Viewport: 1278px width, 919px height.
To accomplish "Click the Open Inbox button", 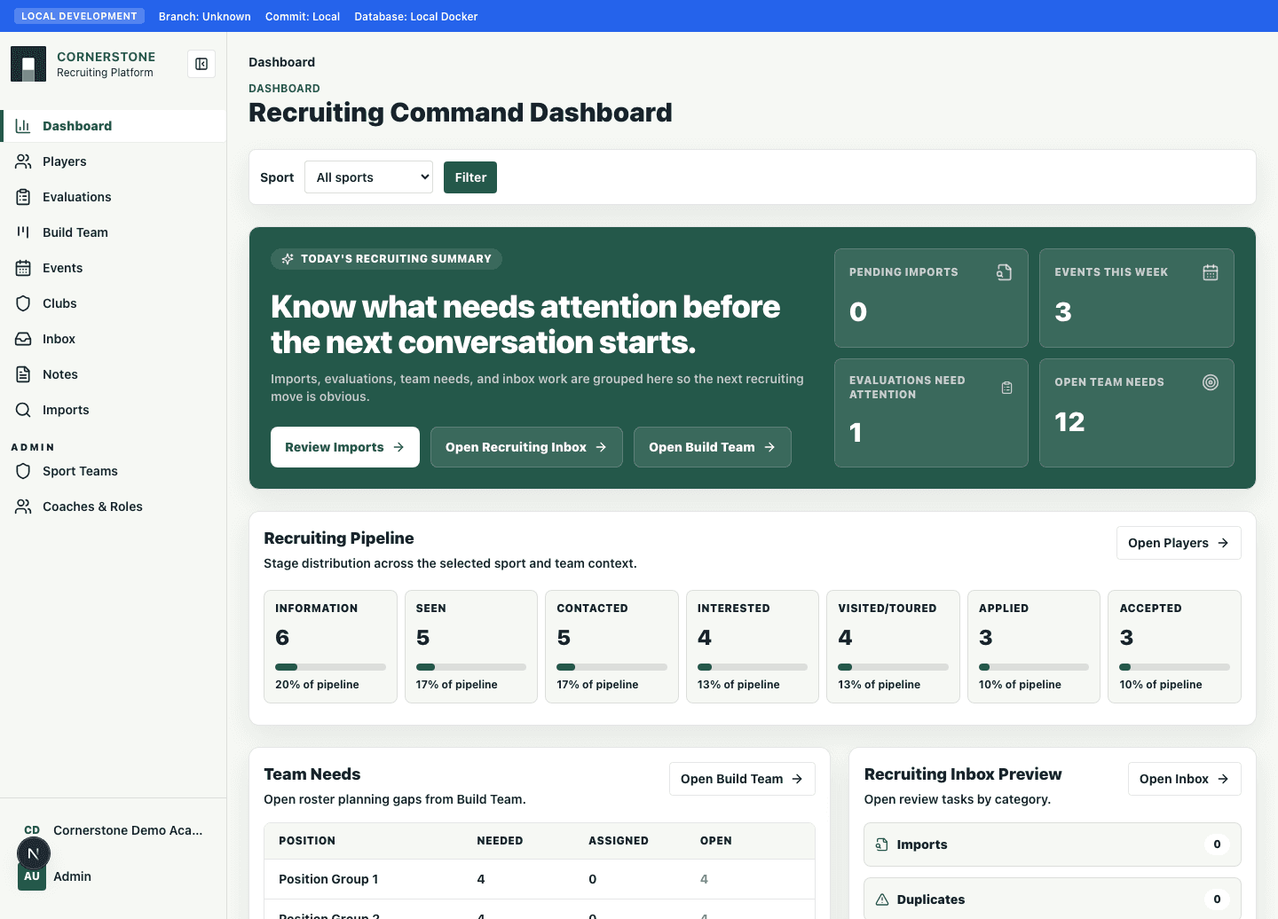I will (x=1184, y=779).
